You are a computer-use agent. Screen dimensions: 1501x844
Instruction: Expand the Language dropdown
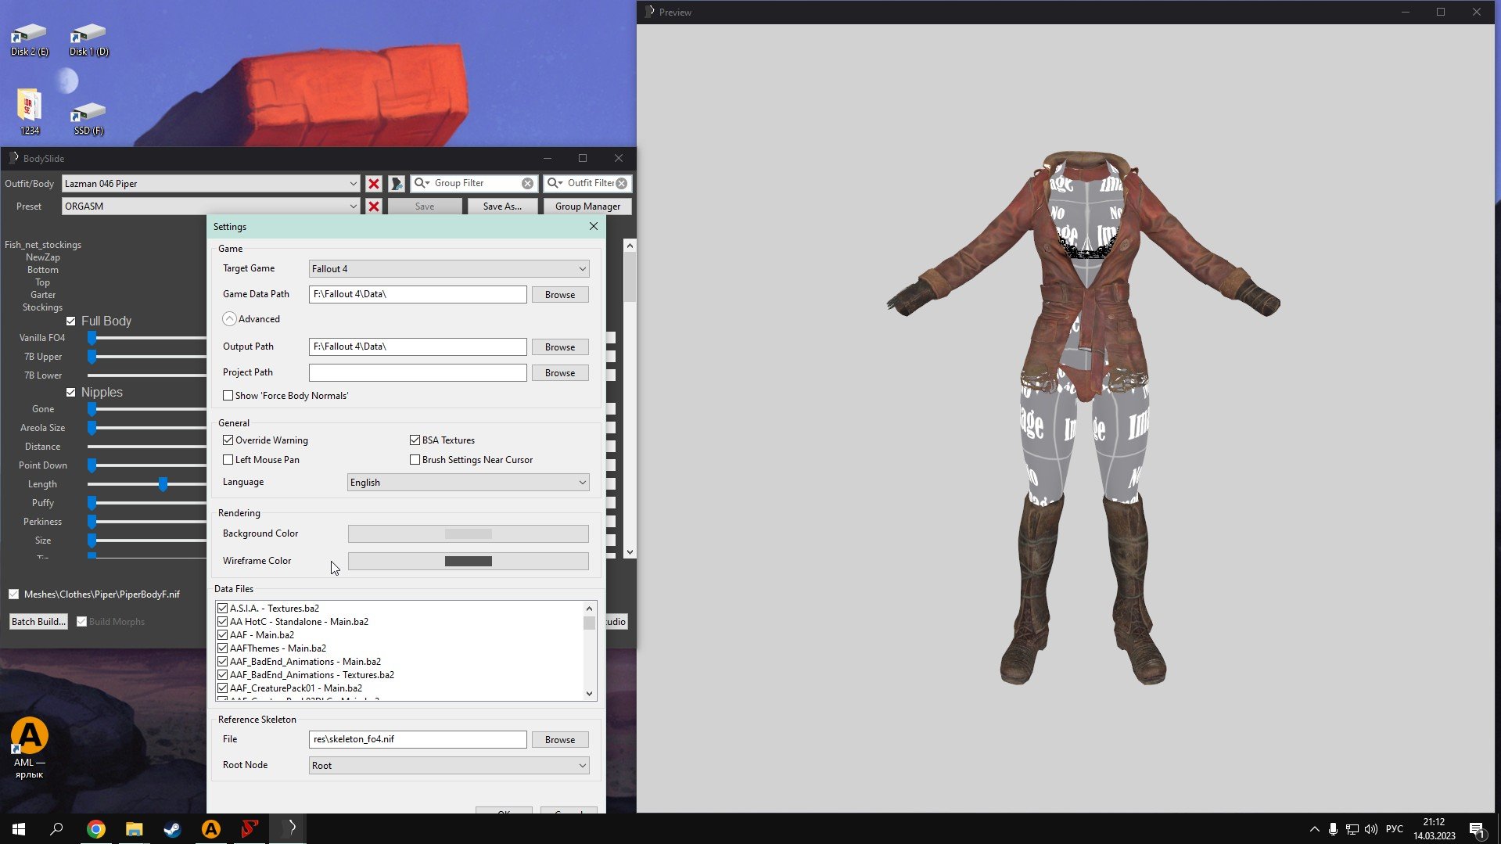(x=468, y=483)
